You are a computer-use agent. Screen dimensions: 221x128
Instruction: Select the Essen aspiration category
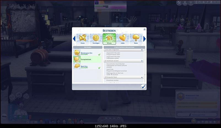tap(83, 39)
